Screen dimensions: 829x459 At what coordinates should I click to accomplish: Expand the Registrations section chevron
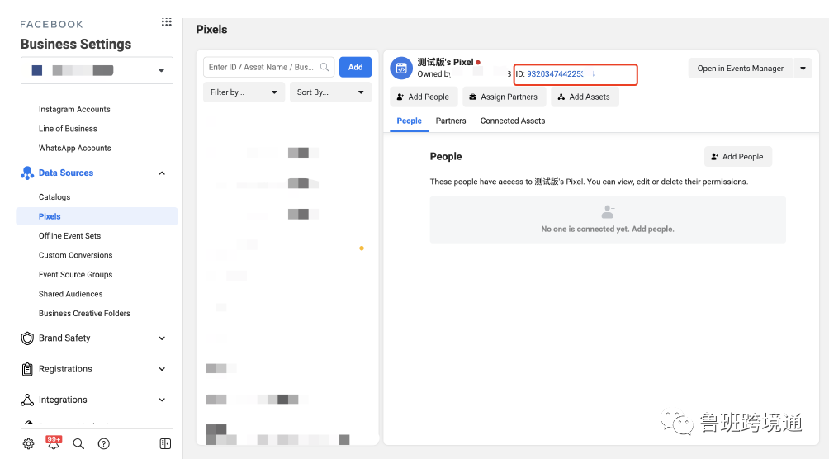coord(163,369)
